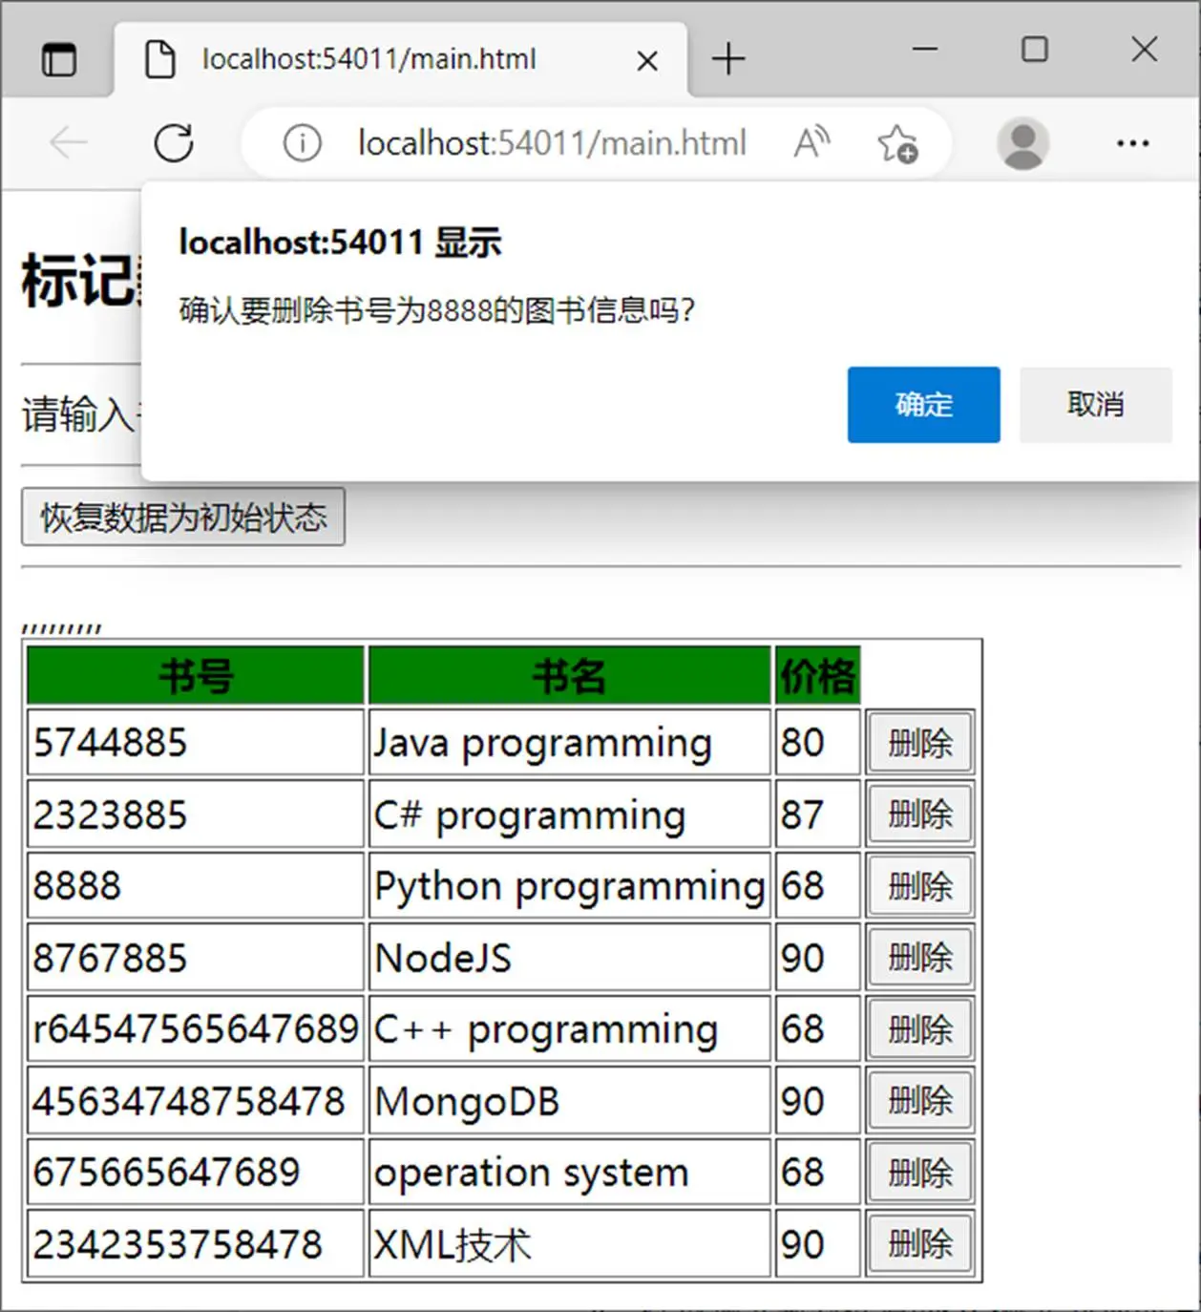1201x1312 pixels.
Task: Click price 90 in NodeJS row
Action: (818, 957)
